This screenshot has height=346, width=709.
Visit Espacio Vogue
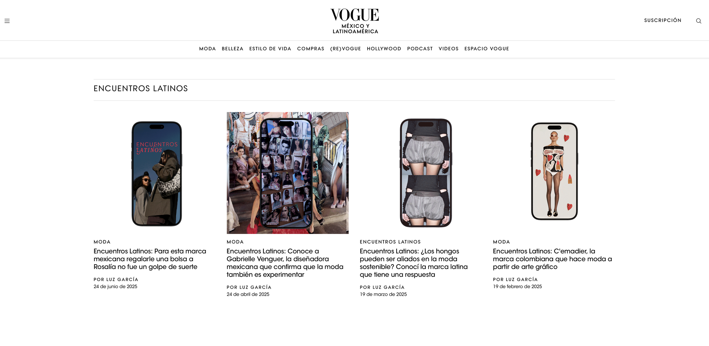point(487,49)
